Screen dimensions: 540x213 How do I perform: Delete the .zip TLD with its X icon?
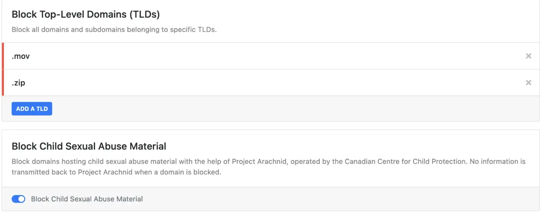528,83
